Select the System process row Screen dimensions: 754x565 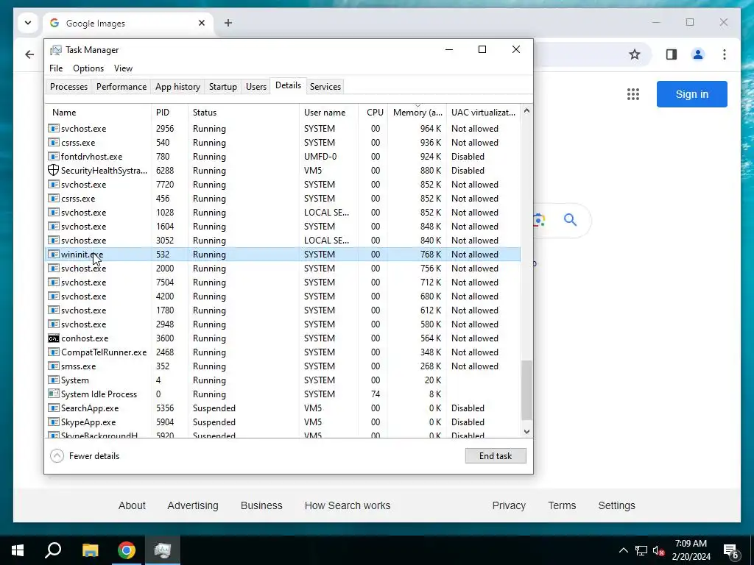click(283, 380)
